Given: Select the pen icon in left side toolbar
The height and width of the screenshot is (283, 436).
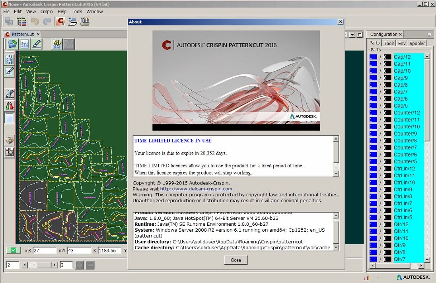Looking at the screenshot, I should [10, 72].
